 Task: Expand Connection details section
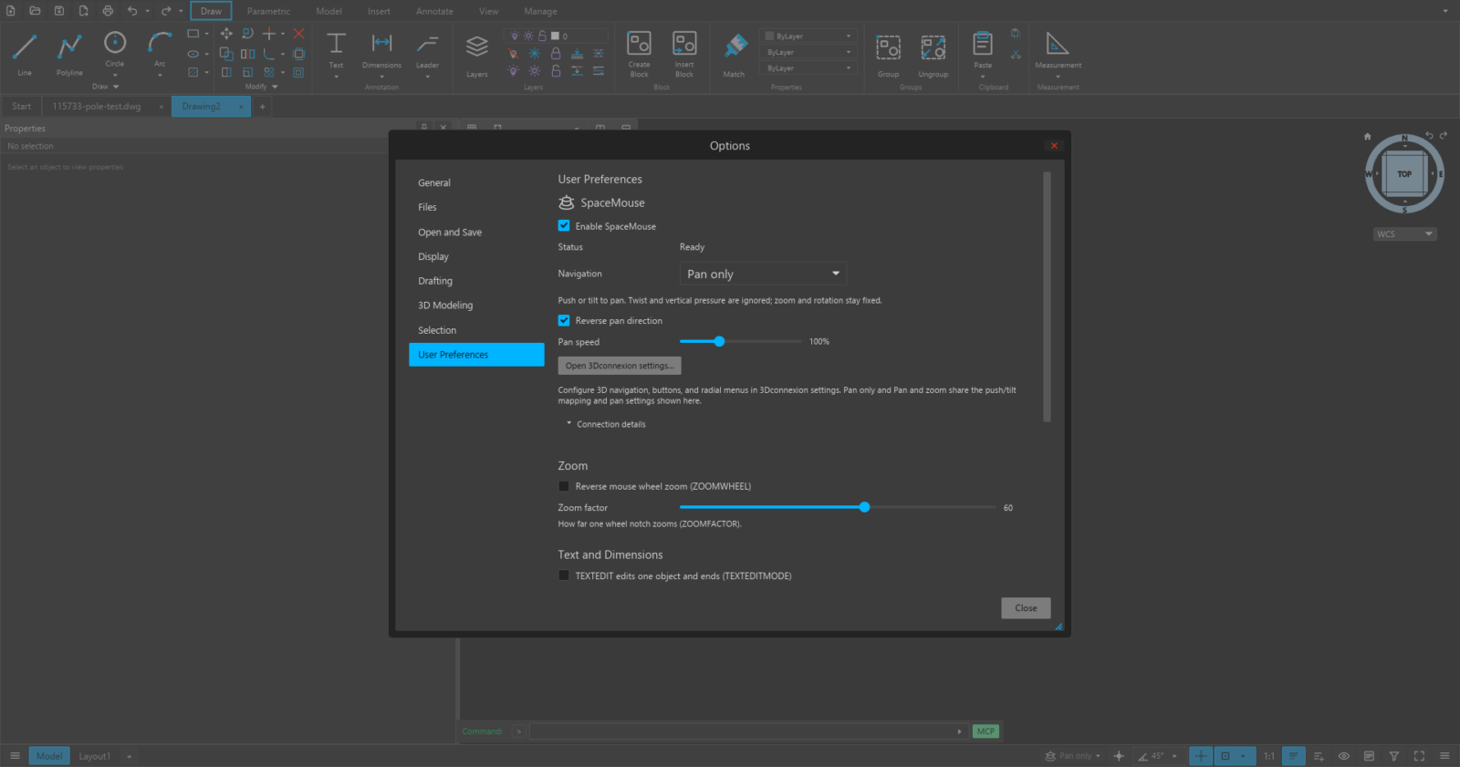pyautogui.click(x=606, y=424)
